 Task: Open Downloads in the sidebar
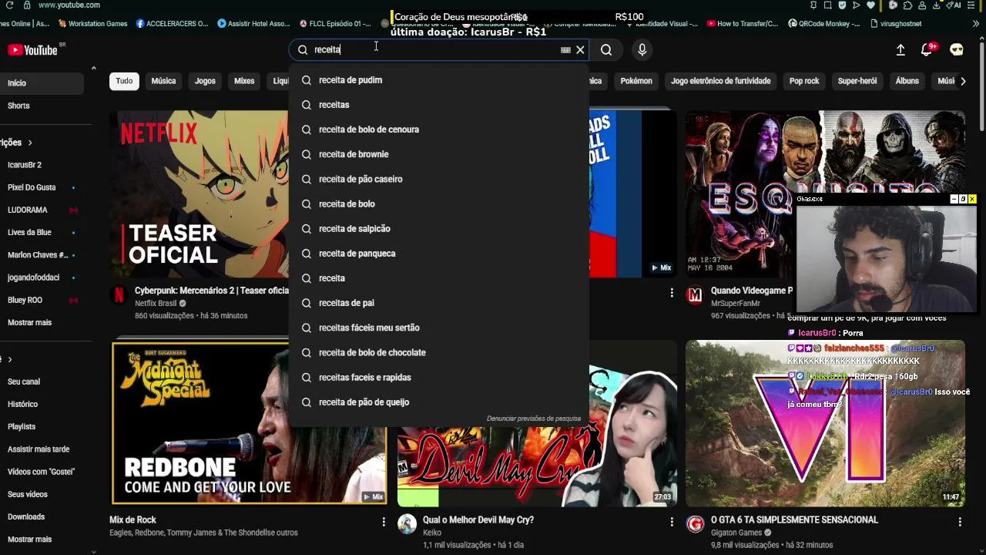pos(42,517)
